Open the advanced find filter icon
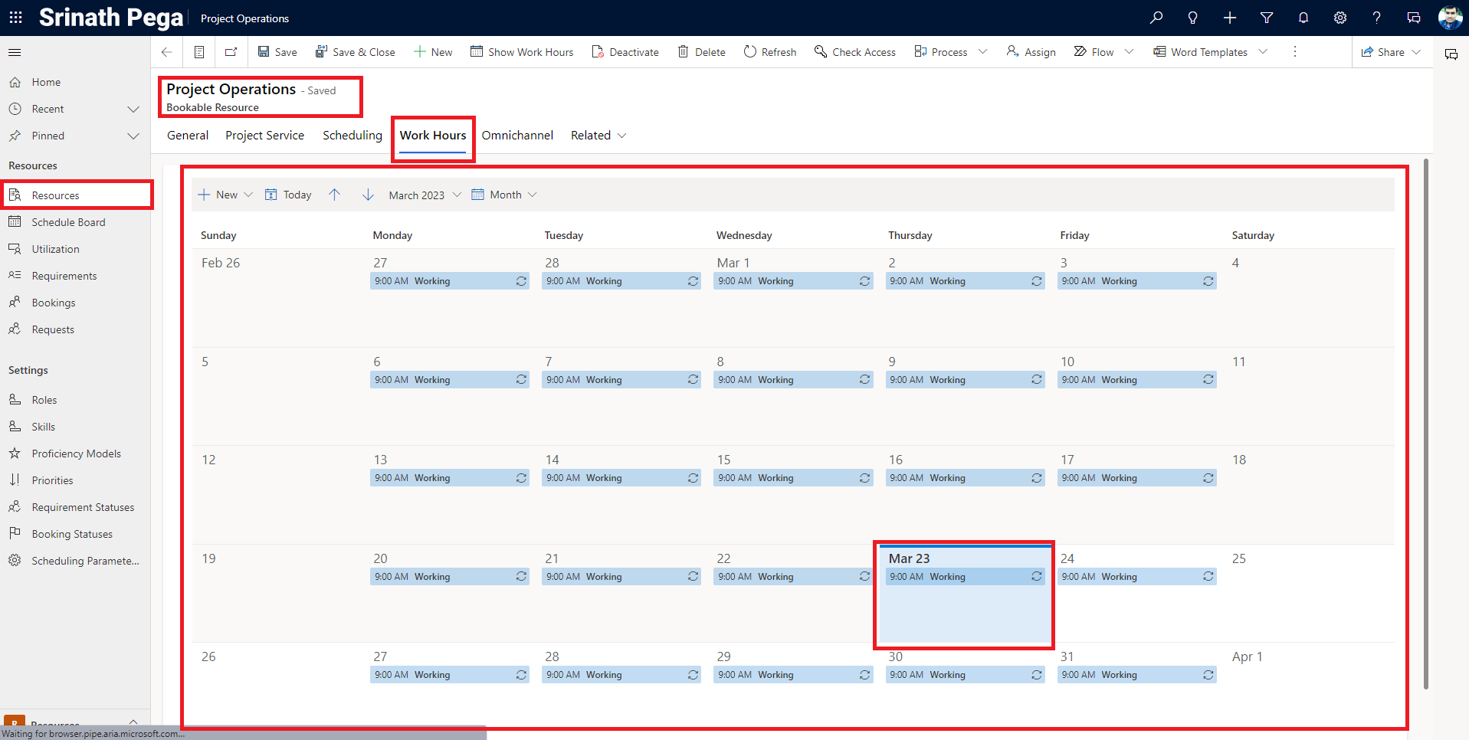 click(1266, 18)
